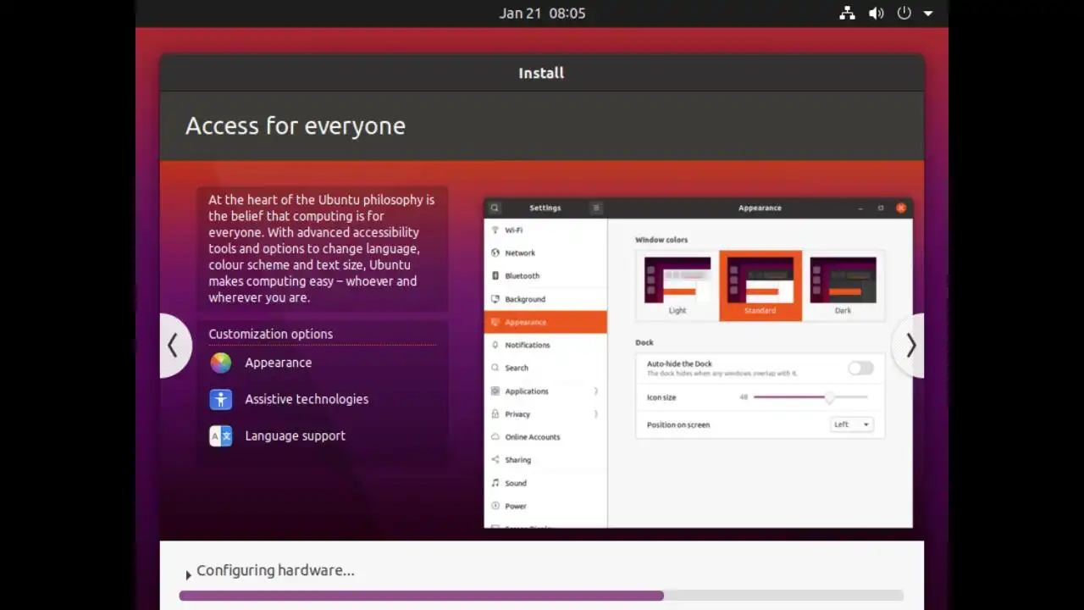Click the power icon in top bar

(904, 13)
